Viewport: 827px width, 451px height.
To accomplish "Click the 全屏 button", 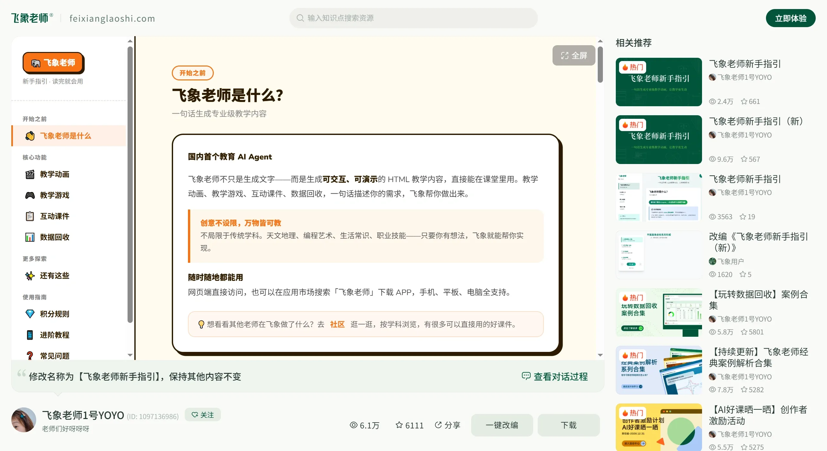I will (x=574, y=56).
